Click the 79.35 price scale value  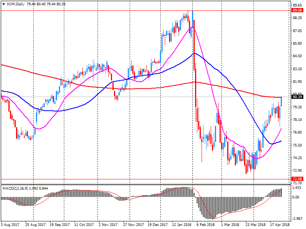point(297,107)
